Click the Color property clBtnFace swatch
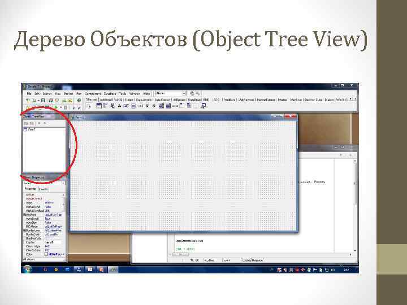 click(46, 254)
